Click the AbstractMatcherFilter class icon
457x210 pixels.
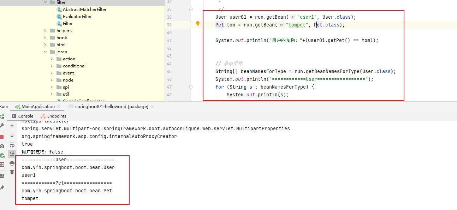point(59,10)
